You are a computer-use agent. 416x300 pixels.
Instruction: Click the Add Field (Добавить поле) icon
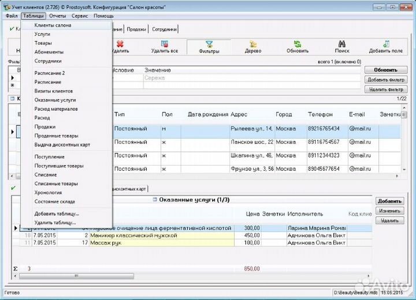tap(386, 44)
